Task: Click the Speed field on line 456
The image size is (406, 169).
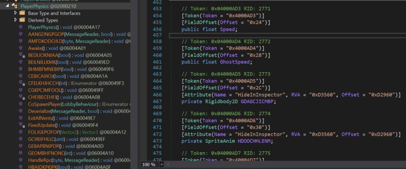Action: [227, 29]
